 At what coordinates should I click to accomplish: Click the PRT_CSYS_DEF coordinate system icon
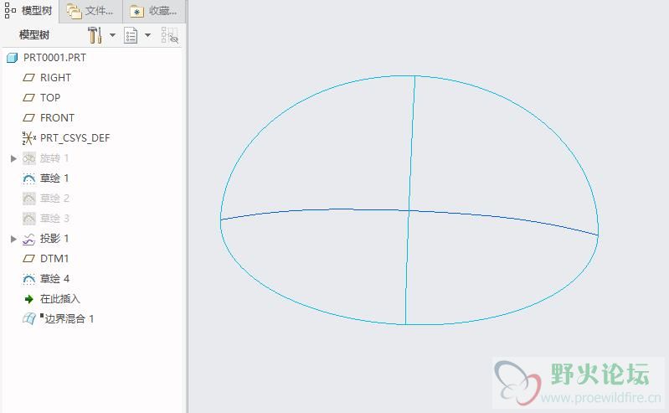[28, 138]
